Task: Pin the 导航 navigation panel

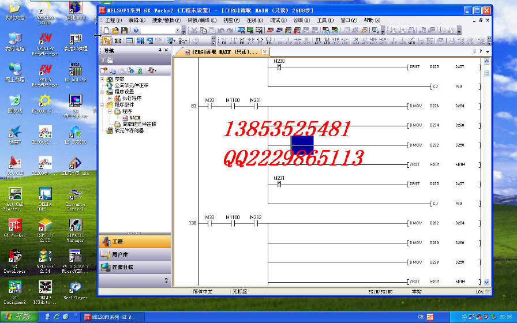Action: [x=160, y=51]
